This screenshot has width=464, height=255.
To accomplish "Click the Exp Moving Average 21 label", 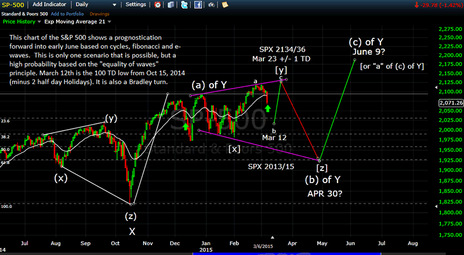I will click(x=75, y=21).
